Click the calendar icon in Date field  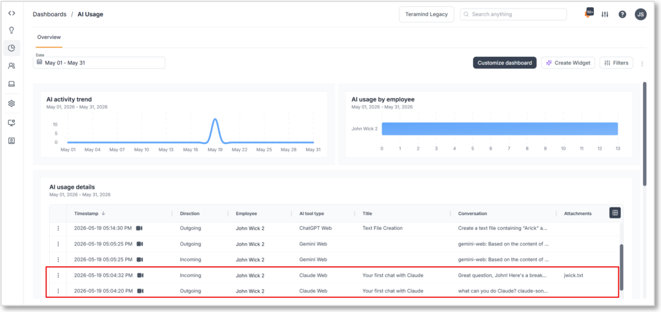[x=39, y=63]
